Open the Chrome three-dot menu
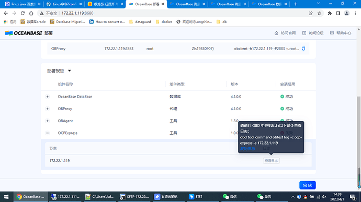This screenshot has height=202, width=361. (355, 14)
